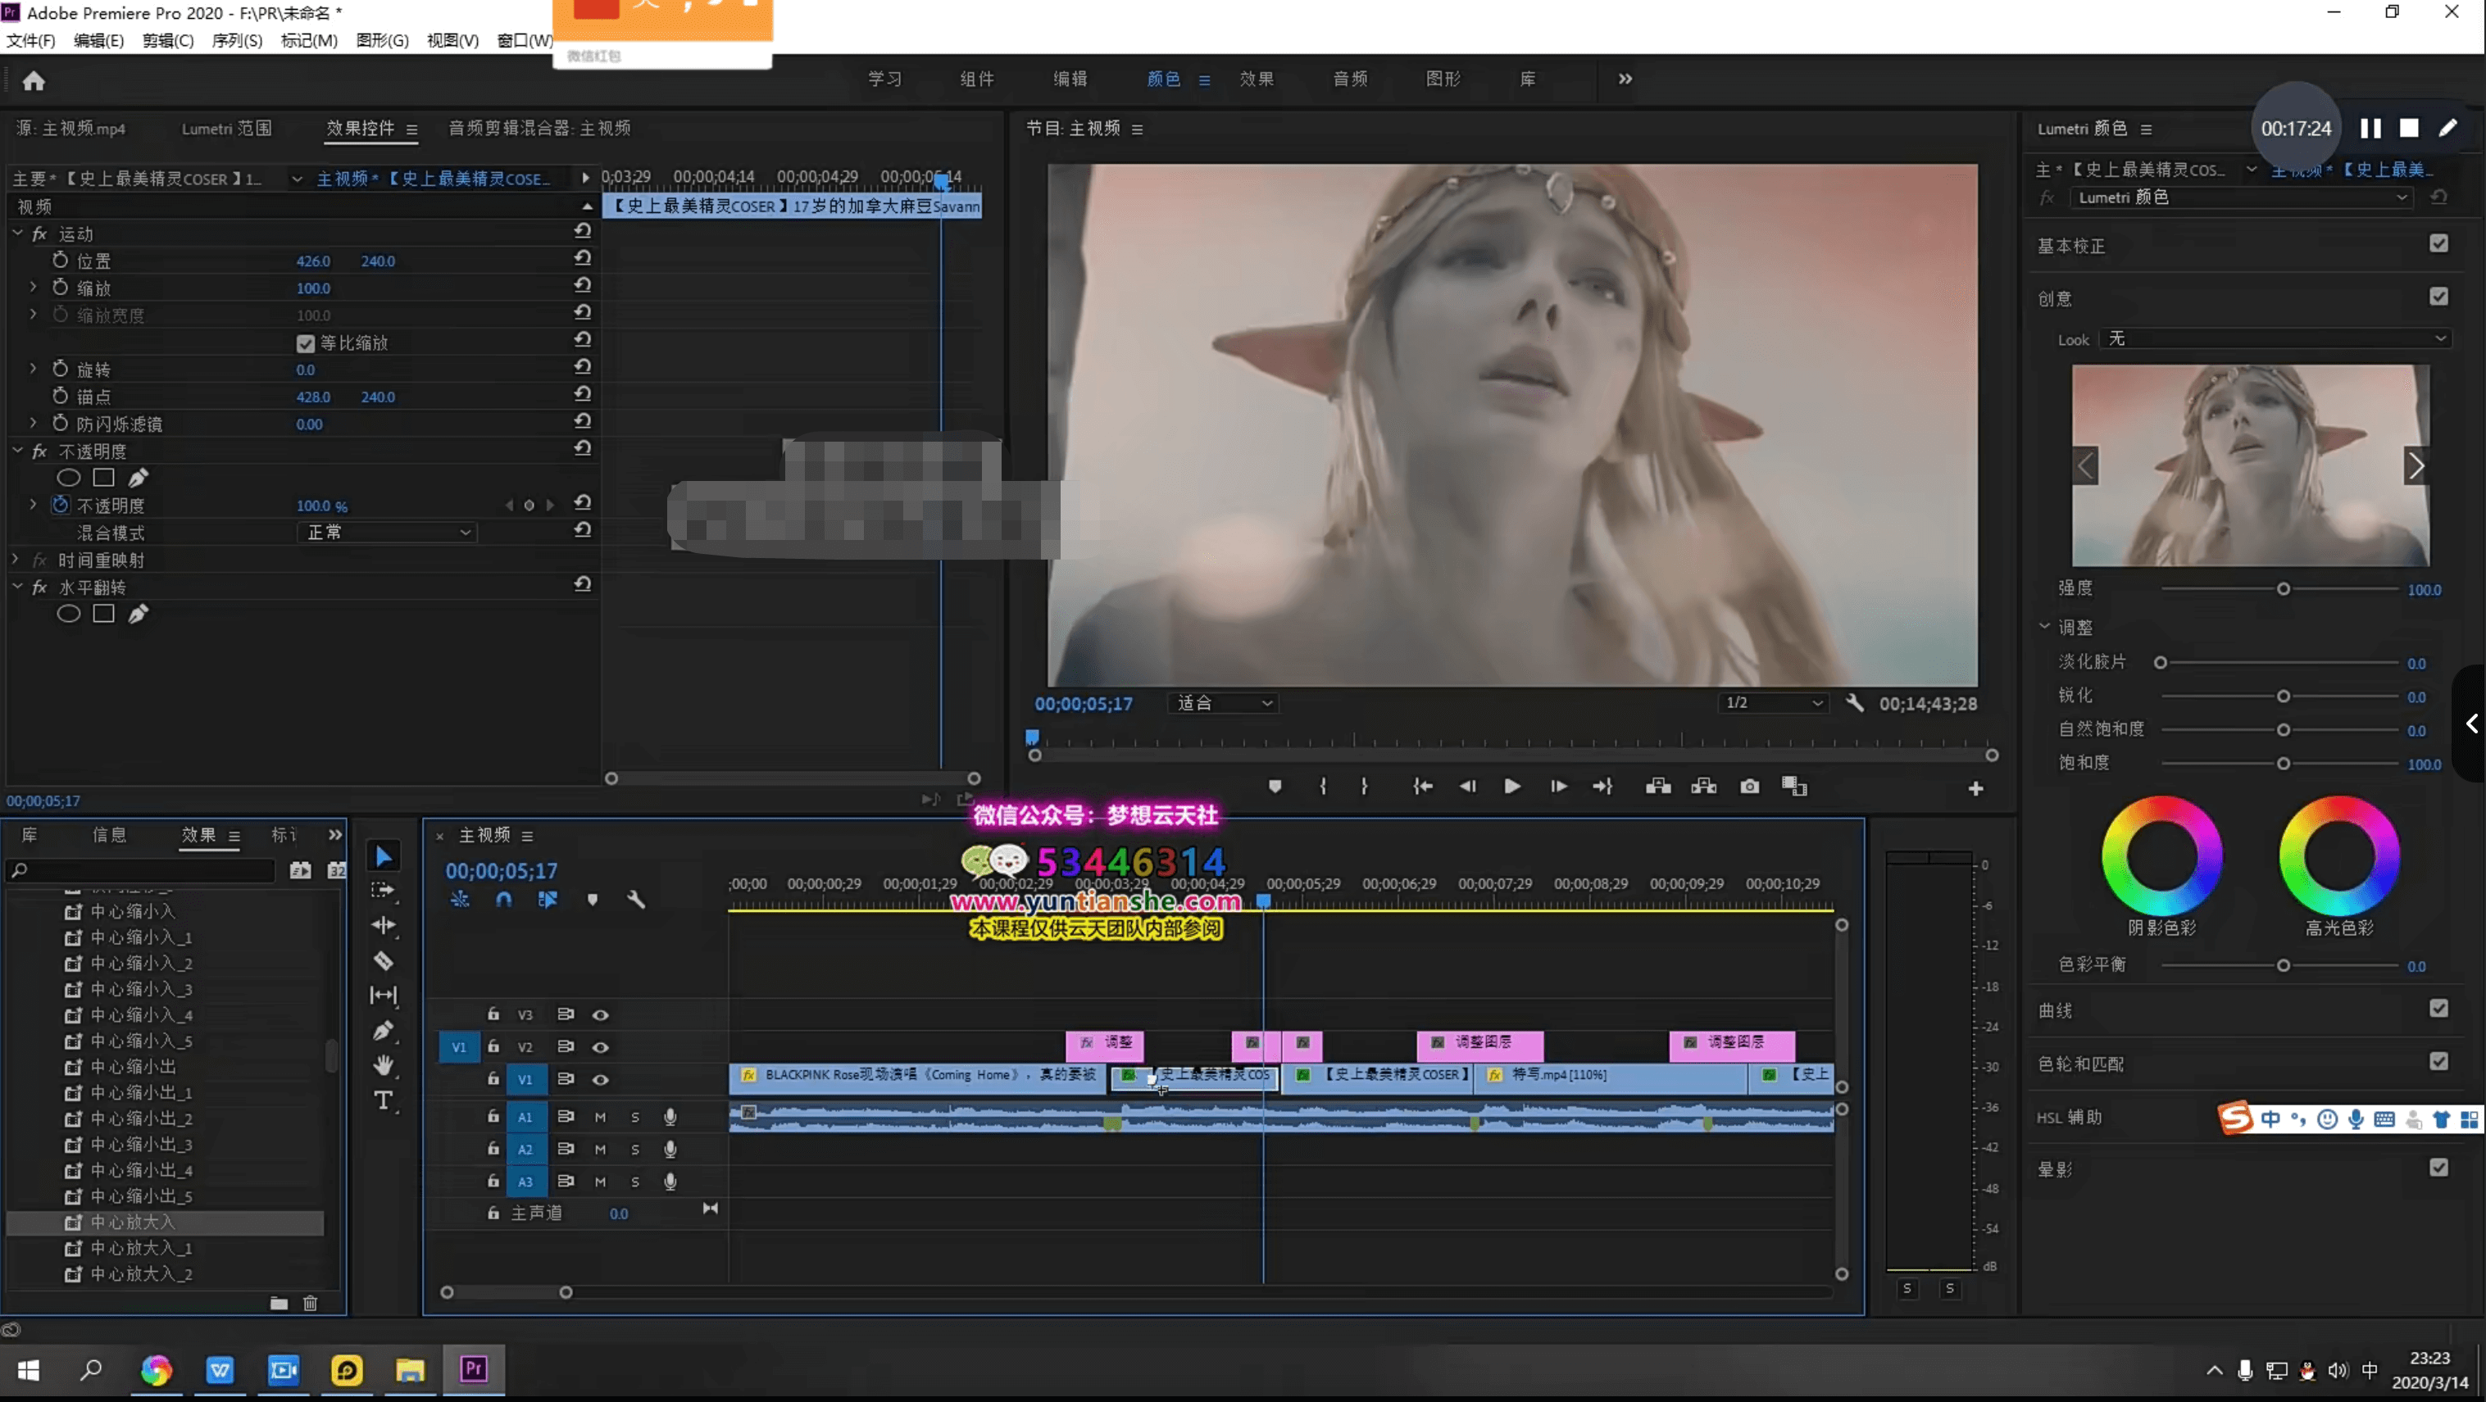Image resolution: width=2486 pixels, height=1402 pixels.
Task: Toggle V2 track visibility eye
Action: click(600, 1047)
